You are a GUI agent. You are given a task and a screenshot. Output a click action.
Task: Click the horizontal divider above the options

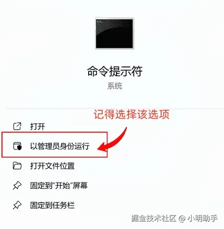[115, 109]
